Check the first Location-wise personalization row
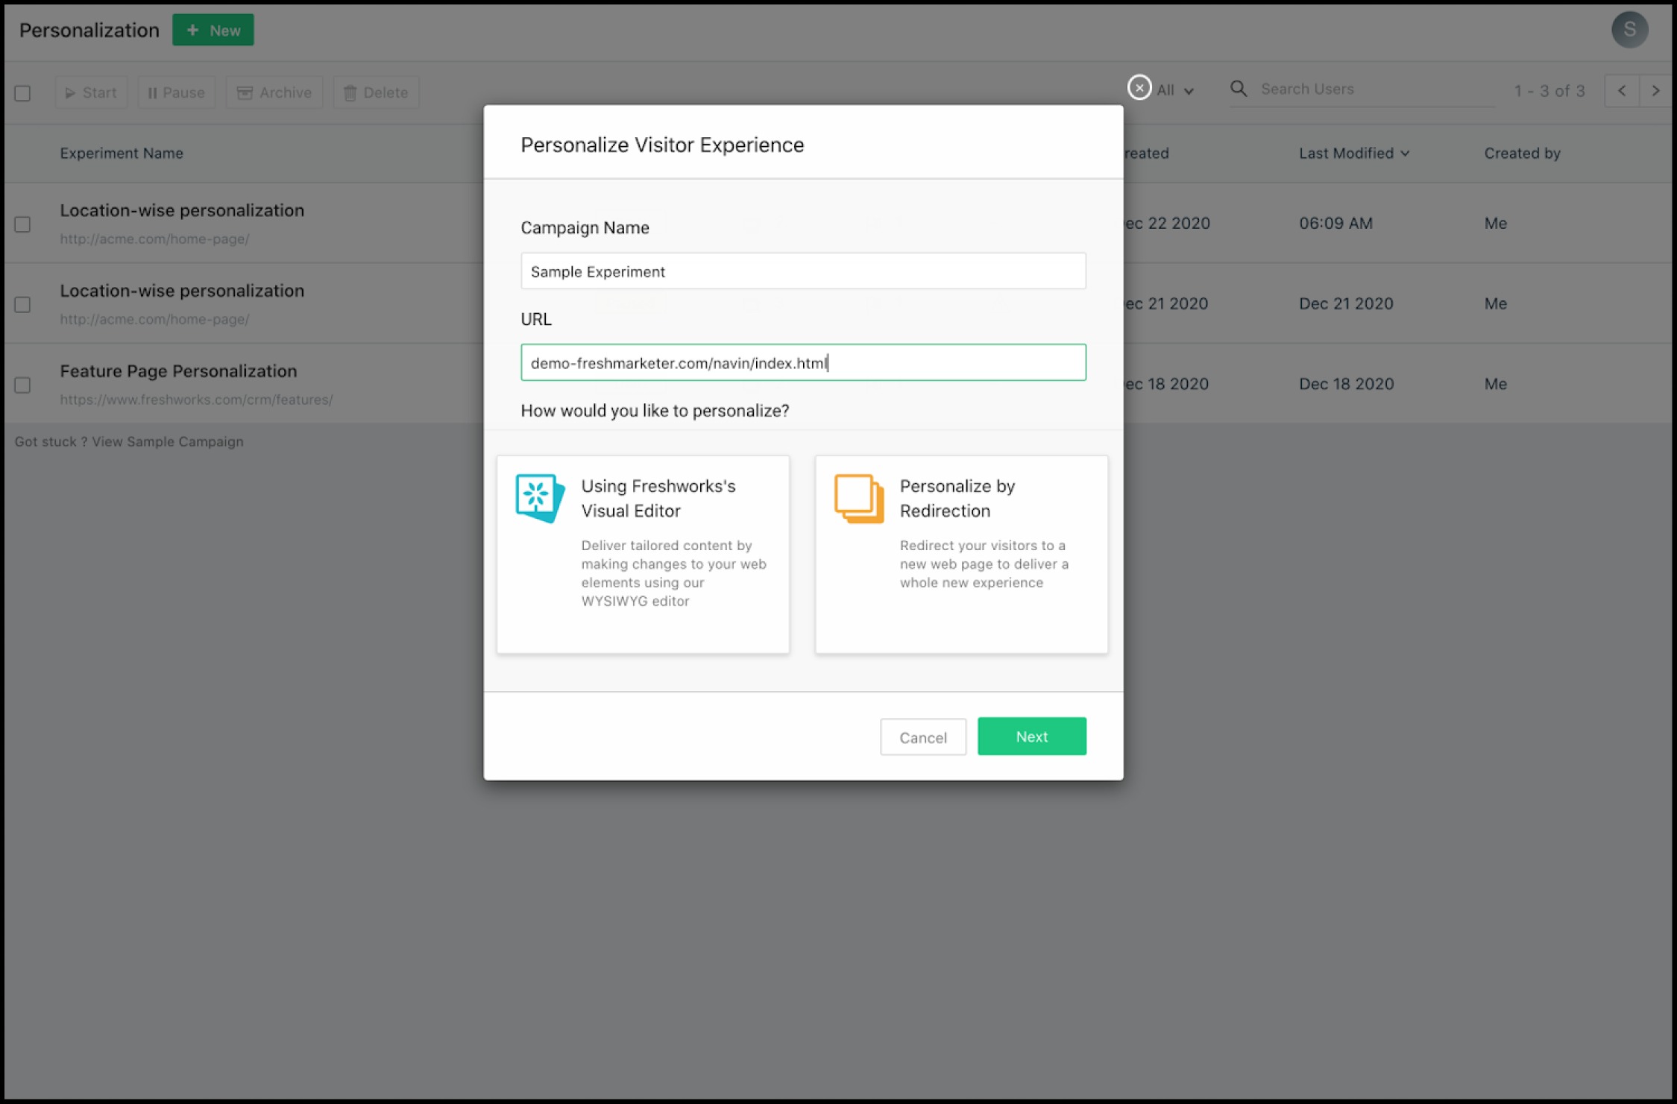This screenshot has width=1677, height=1104. pos(22,224)
